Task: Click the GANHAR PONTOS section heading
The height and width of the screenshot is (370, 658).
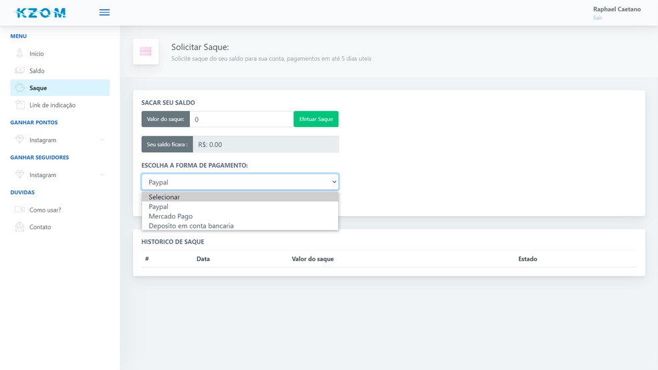Action: click(x=34, y=122)
